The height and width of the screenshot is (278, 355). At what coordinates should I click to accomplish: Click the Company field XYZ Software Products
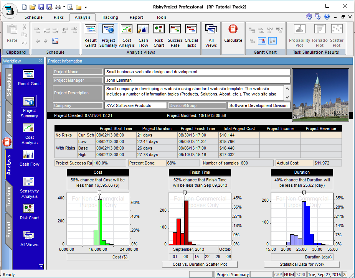tap(135, 105)
